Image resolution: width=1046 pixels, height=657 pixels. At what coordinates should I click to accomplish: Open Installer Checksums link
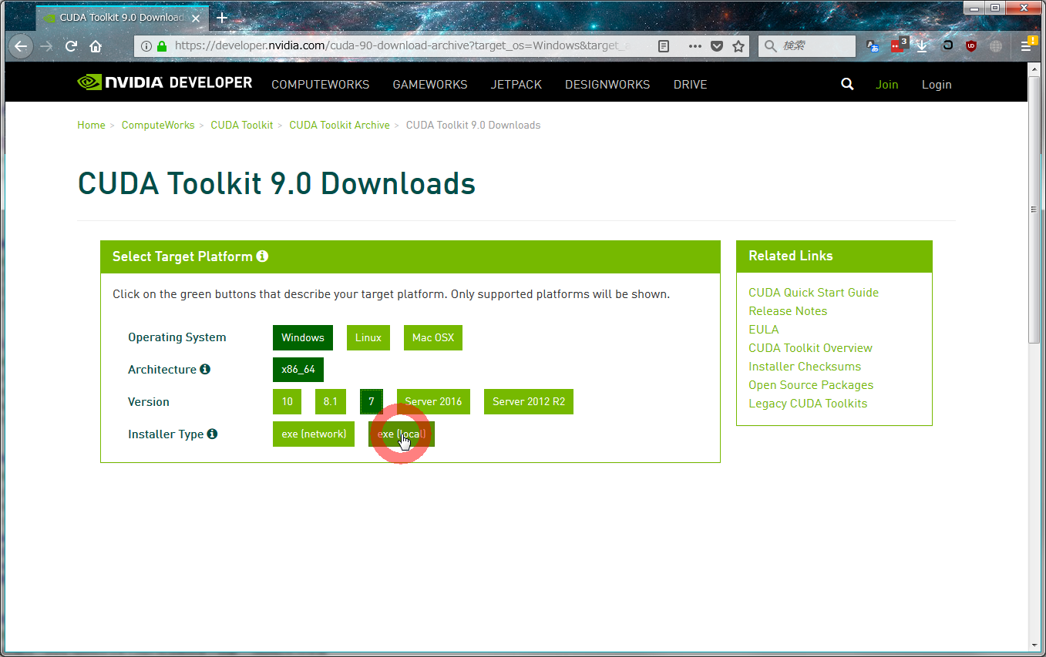pos(805,367)
